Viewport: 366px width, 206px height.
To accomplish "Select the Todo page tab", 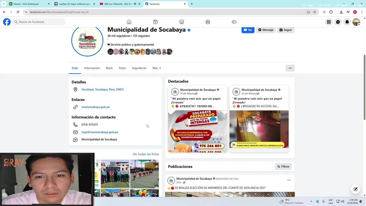I will pyautogui.click(x=75, y=68).
